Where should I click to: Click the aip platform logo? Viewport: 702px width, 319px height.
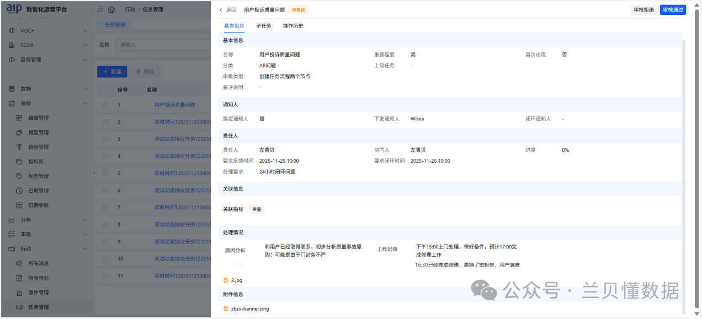click(x=14, y=8)
